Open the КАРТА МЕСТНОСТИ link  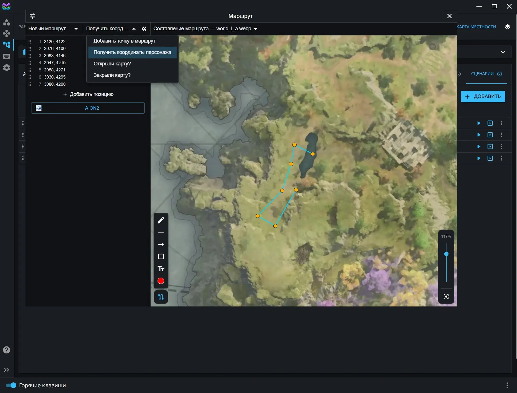click(x=476, y=27)
